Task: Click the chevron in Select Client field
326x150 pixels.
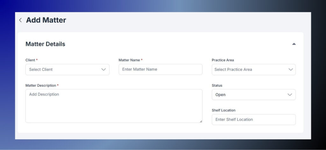Action: (103, 69)
